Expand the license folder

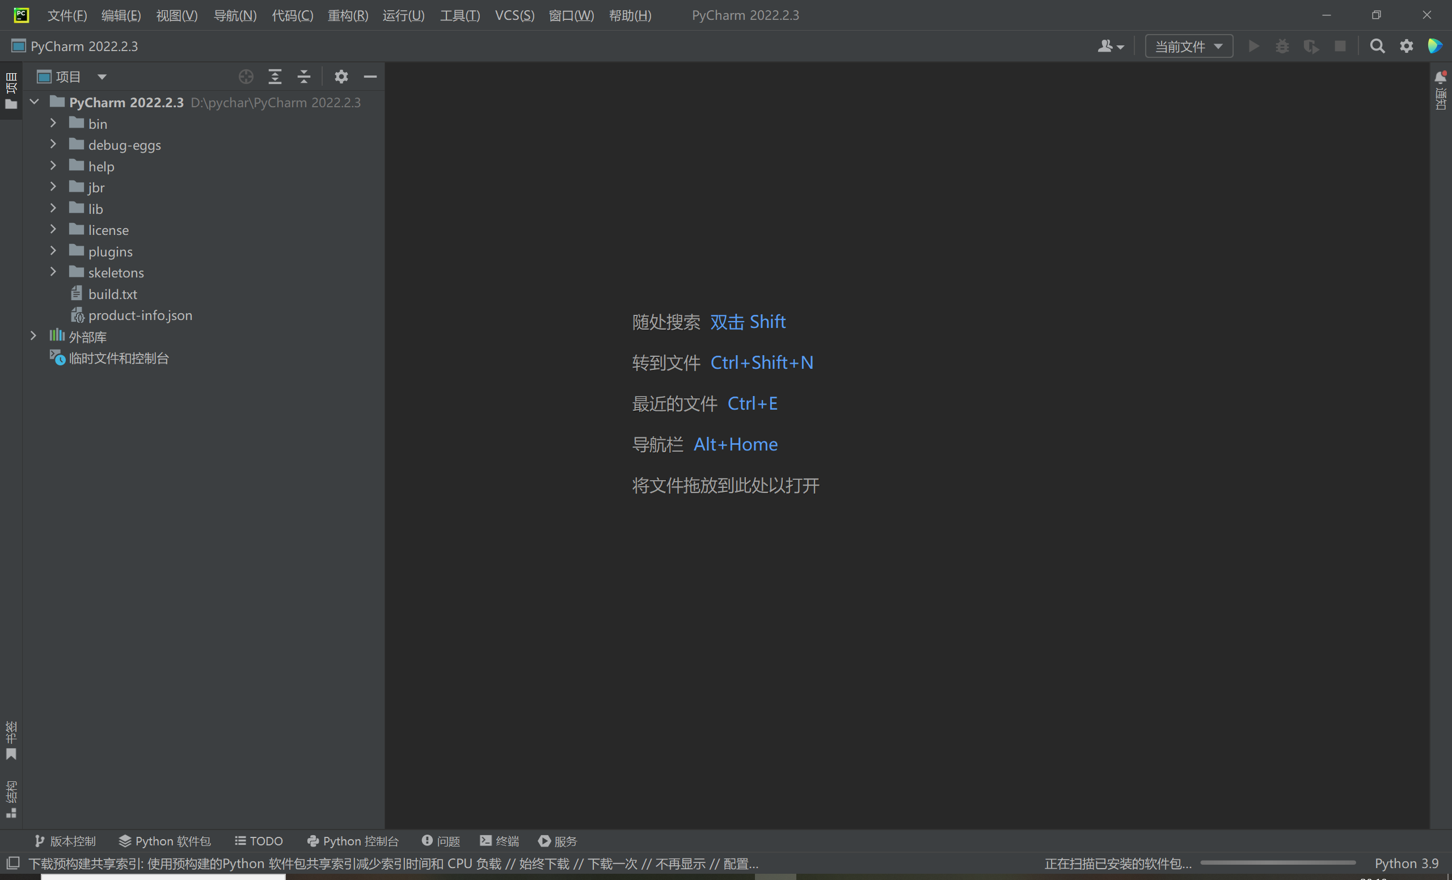pyautogui.click(x=53, y=229)
